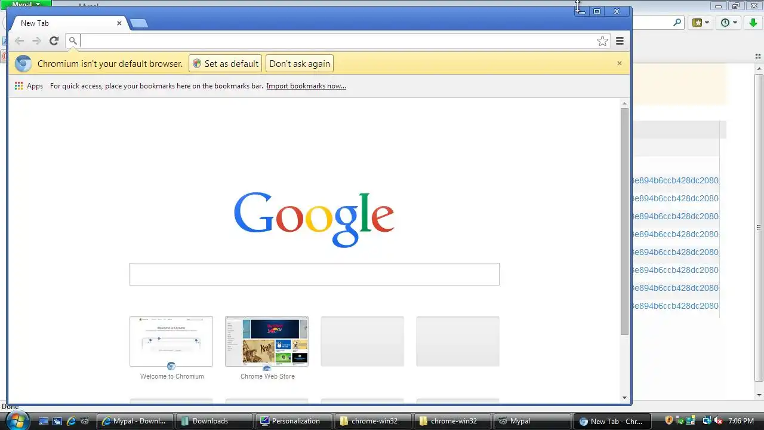Reload the page in Chromium
The height and width of the screenshot is (430, 764).
(54, 41)
